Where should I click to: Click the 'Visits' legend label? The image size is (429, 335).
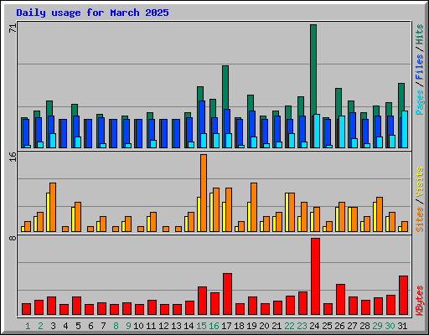pyautogui.click(x=420, y=182)
